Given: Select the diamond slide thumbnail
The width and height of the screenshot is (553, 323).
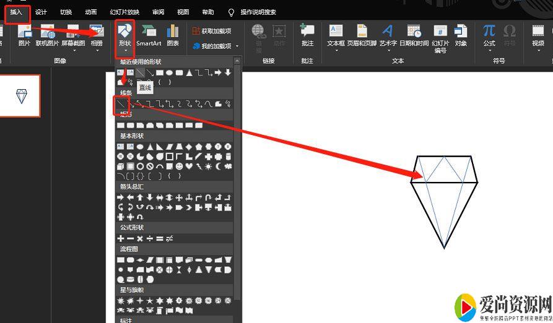Looking at the screenshot, I should point(22,96).
